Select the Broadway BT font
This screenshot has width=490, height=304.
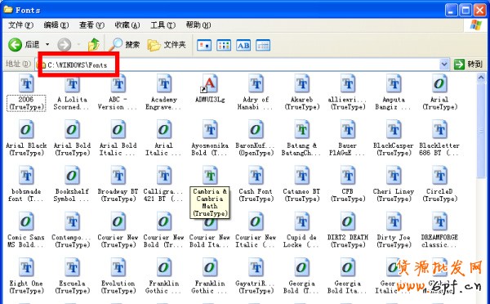[x=118, y=185]
